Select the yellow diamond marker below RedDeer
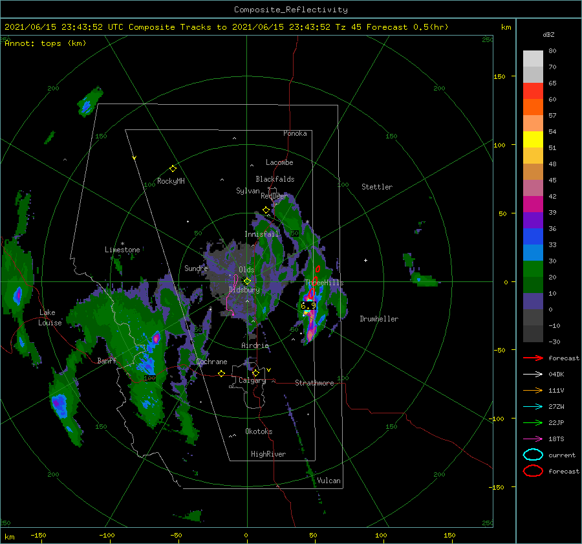The width and height of the screenshot is (582, 544). pos(266,210)
